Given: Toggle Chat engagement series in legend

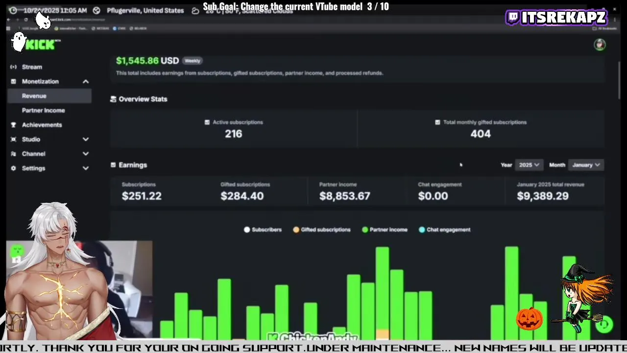Looking at the screenshot, I should [445, 229].
